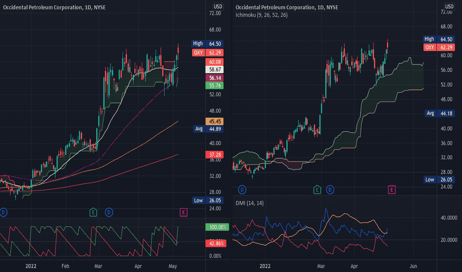This screenshot has width=462, height=272.
Task: Click the 2022 label on right time axis
Action: [265, 266]
